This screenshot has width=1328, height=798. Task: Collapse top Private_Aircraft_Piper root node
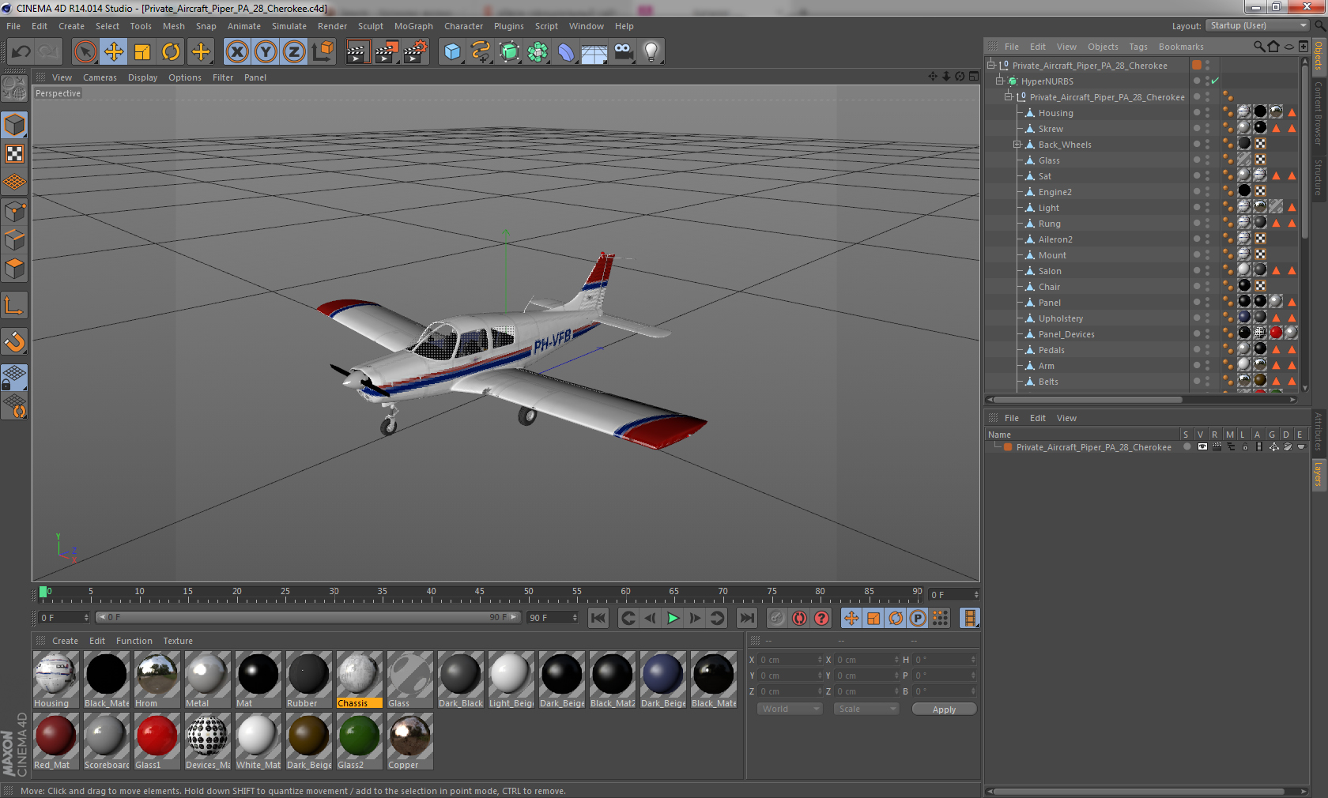tap(991, 66)
